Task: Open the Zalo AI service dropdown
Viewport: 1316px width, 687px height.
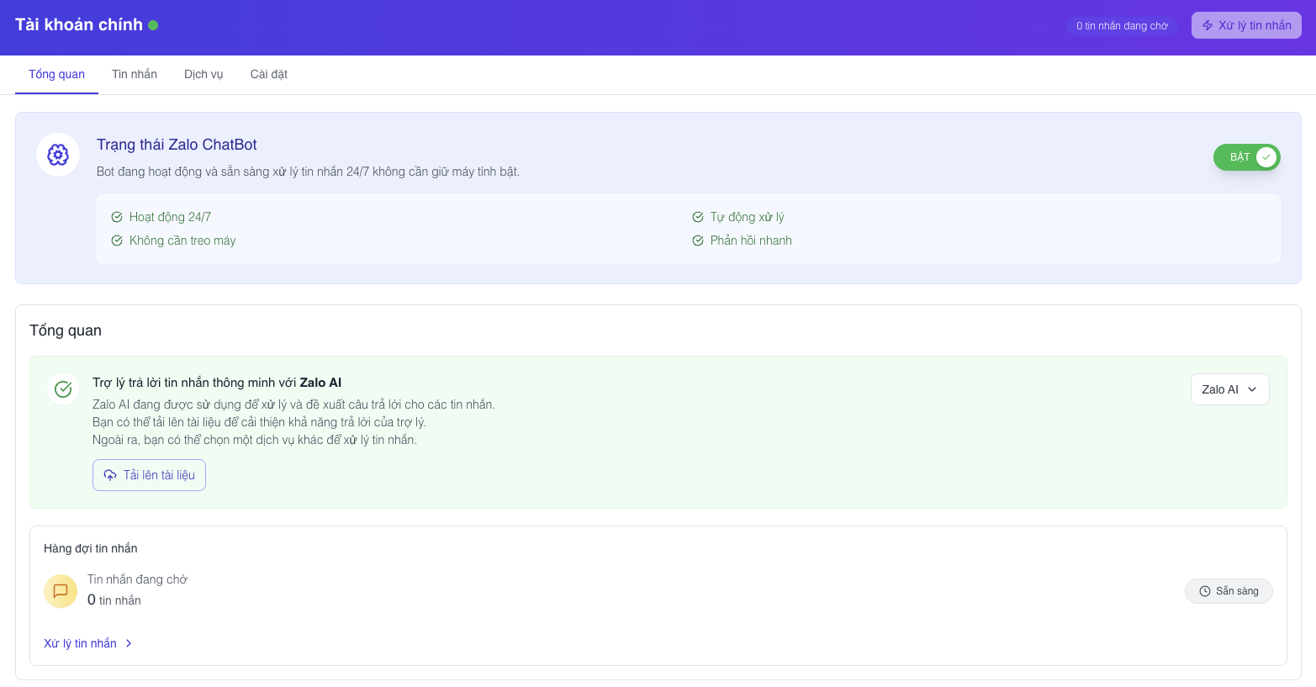Action: coord(1229,389)
